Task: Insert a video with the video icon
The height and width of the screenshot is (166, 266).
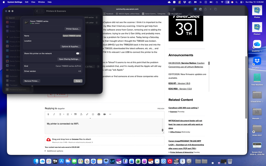Action: tap(104, 114)
